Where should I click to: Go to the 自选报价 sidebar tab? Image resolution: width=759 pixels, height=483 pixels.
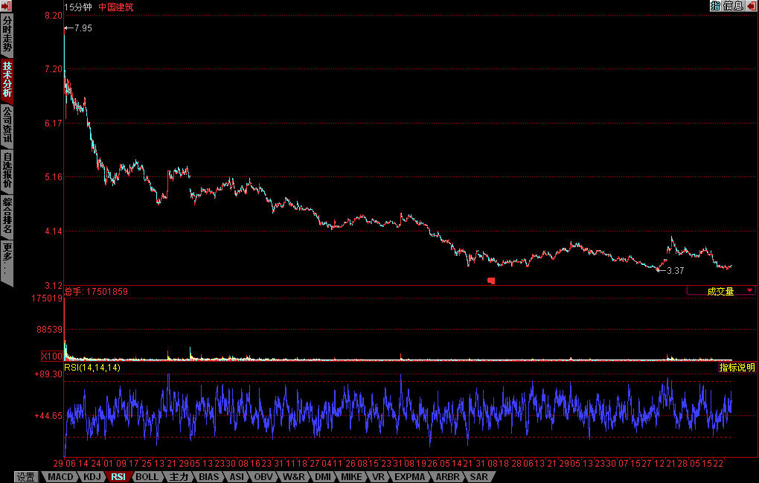click(7, 171)
